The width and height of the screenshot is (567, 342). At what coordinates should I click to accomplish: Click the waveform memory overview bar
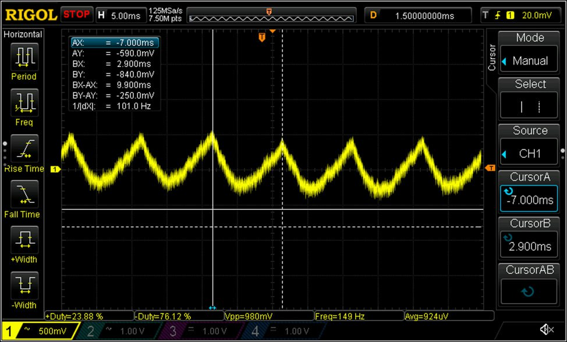point(271,16)
